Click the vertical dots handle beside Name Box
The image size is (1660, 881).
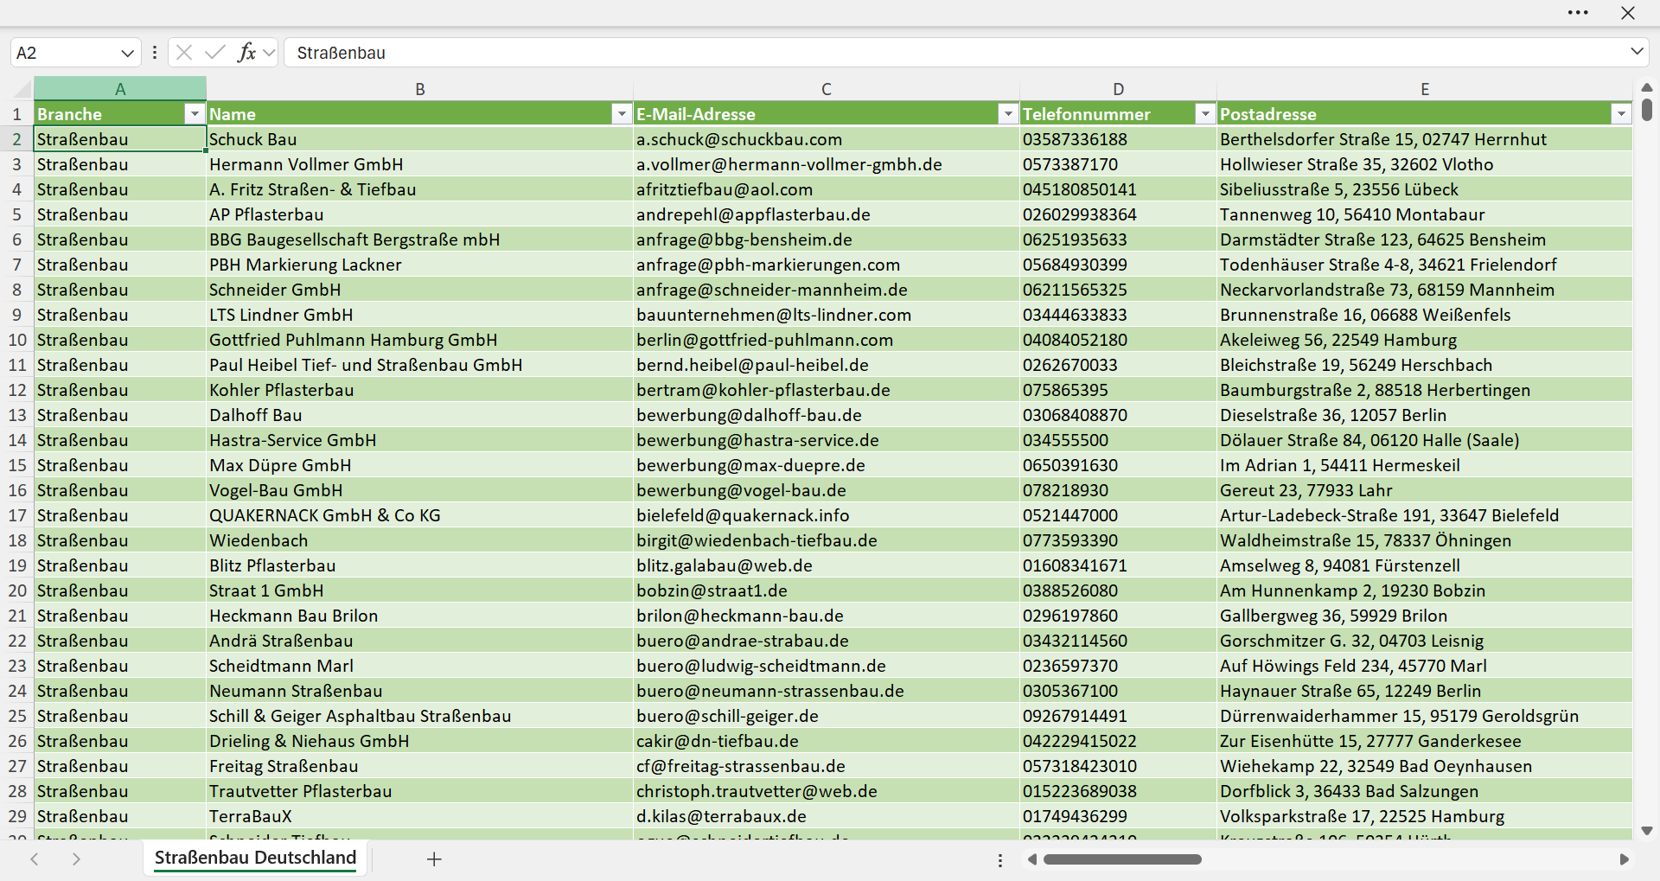click(x=155, y=53)
